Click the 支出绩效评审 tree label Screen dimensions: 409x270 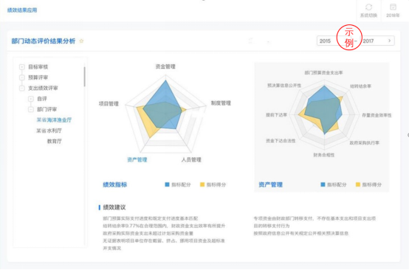[x=43, y=88]
